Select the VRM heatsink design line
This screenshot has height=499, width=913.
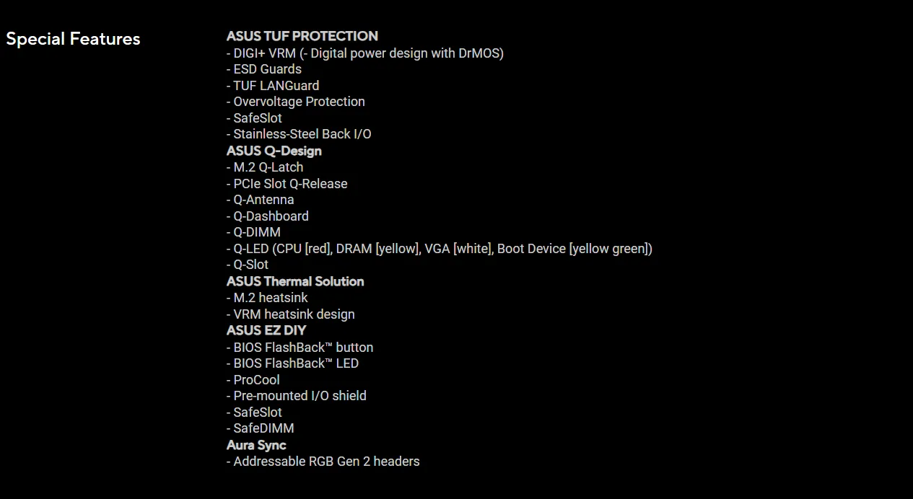pyautogui.click(x=291, y=314)
